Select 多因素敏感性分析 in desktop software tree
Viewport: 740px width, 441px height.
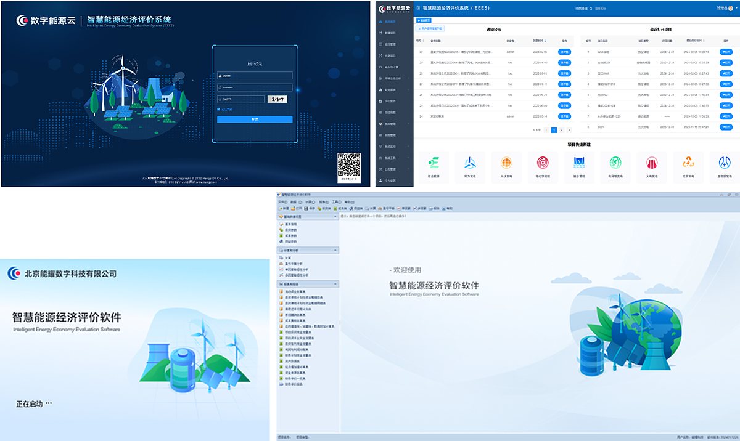(295, 275)
